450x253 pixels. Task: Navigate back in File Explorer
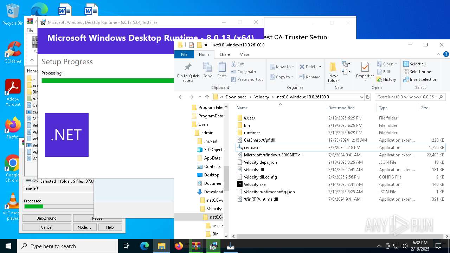(181, 97)
